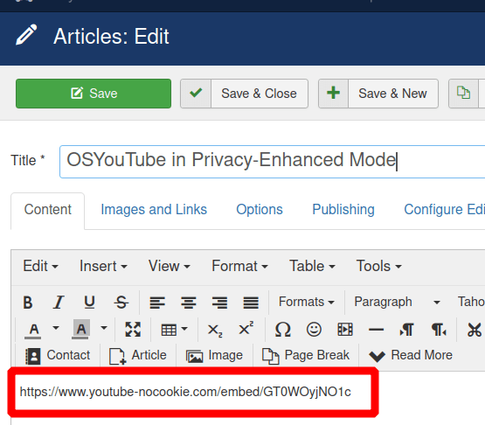Apply subscript formatting
485x425 pixels.
pyautogui.click(x=215, y=330)
